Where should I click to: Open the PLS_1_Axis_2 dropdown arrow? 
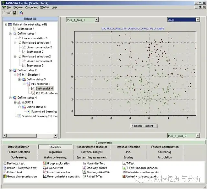(x=198, y=135)
